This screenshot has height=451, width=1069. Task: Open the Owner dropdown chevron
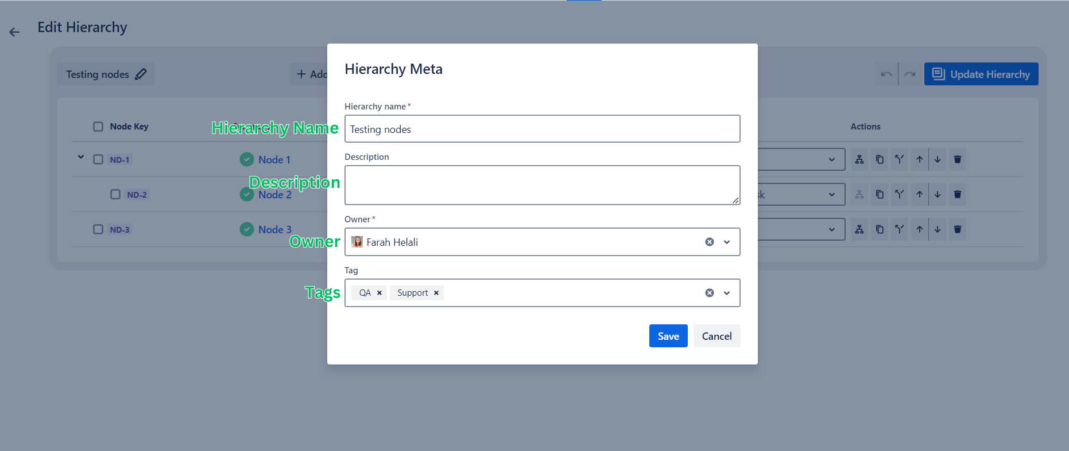[x=727, y=242]
